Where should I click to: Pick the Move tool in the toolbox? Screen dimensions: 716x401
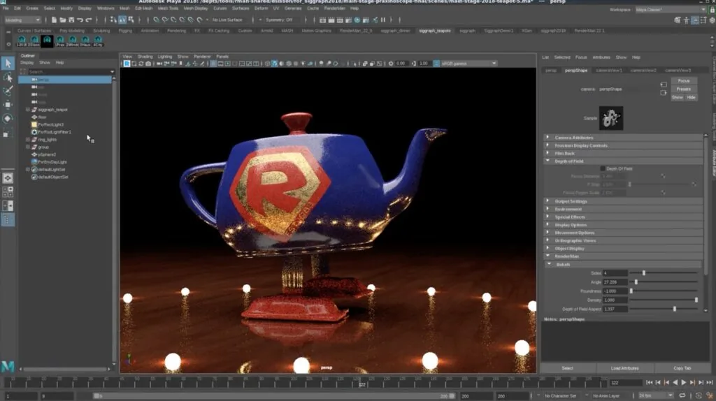(8, 105)
